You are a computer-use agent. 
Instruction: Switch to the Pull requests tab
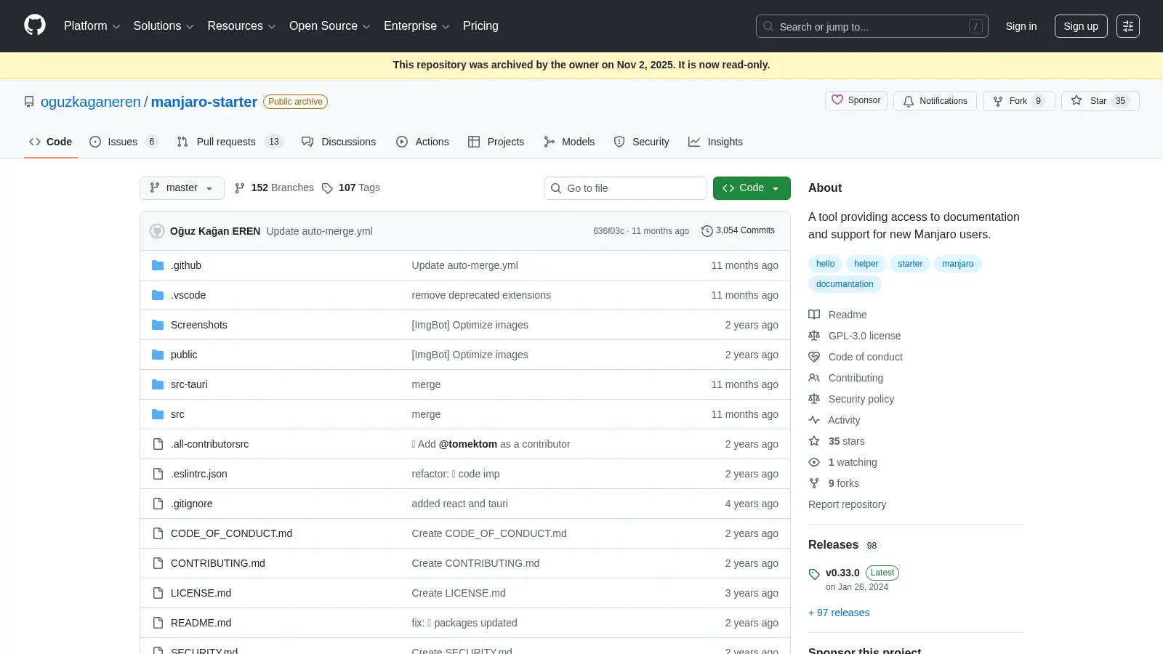230,142
